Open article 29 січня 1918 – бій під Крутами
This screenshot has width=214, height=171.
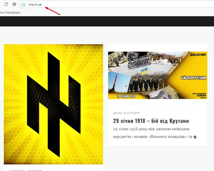[x=151, y=121]
